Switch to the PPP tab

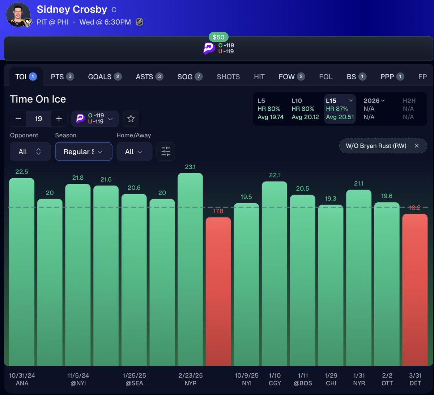[x=392, y=76]
